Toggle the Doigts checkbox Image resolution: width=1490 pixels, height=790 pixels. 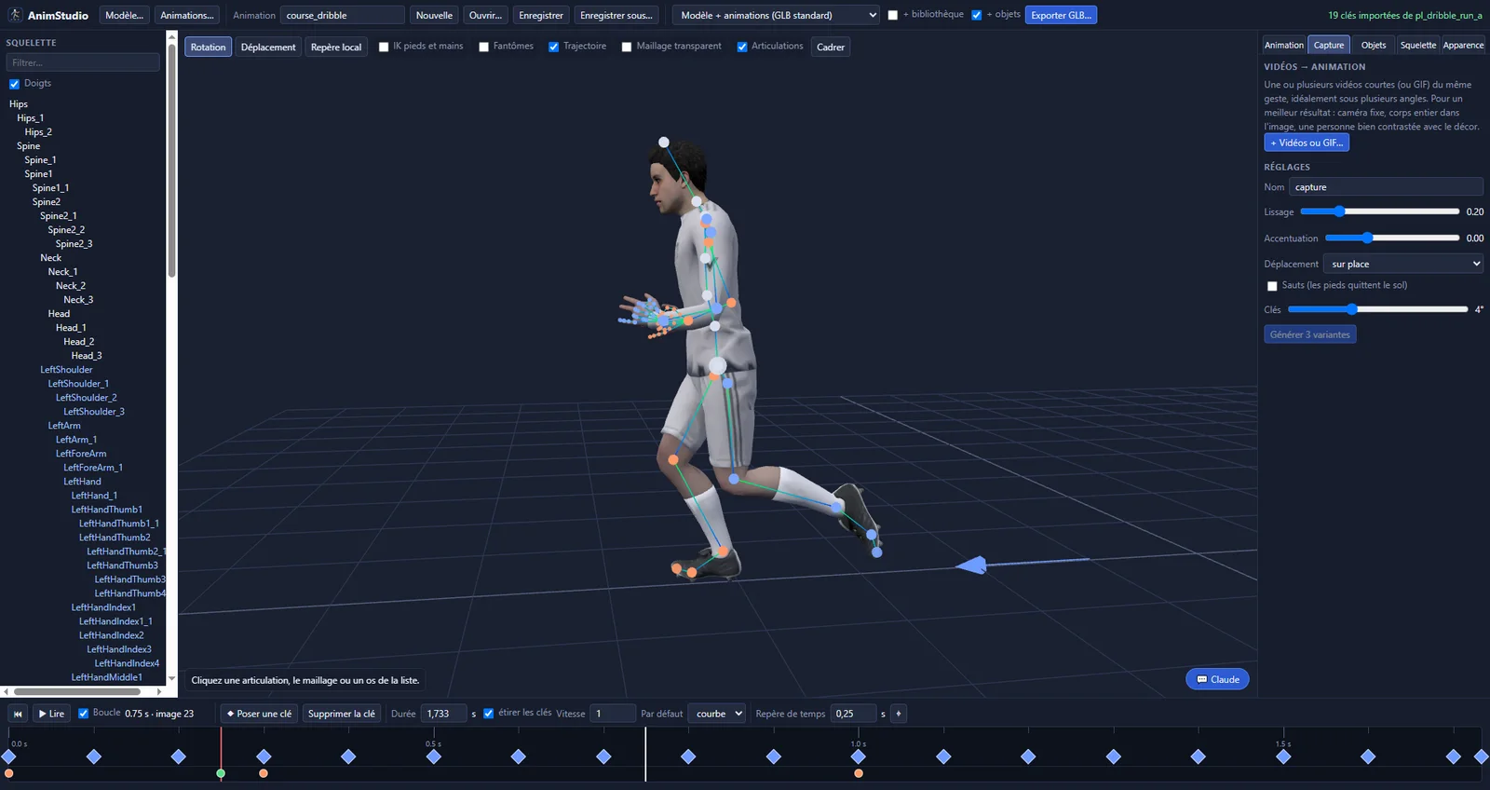(14, 84)
